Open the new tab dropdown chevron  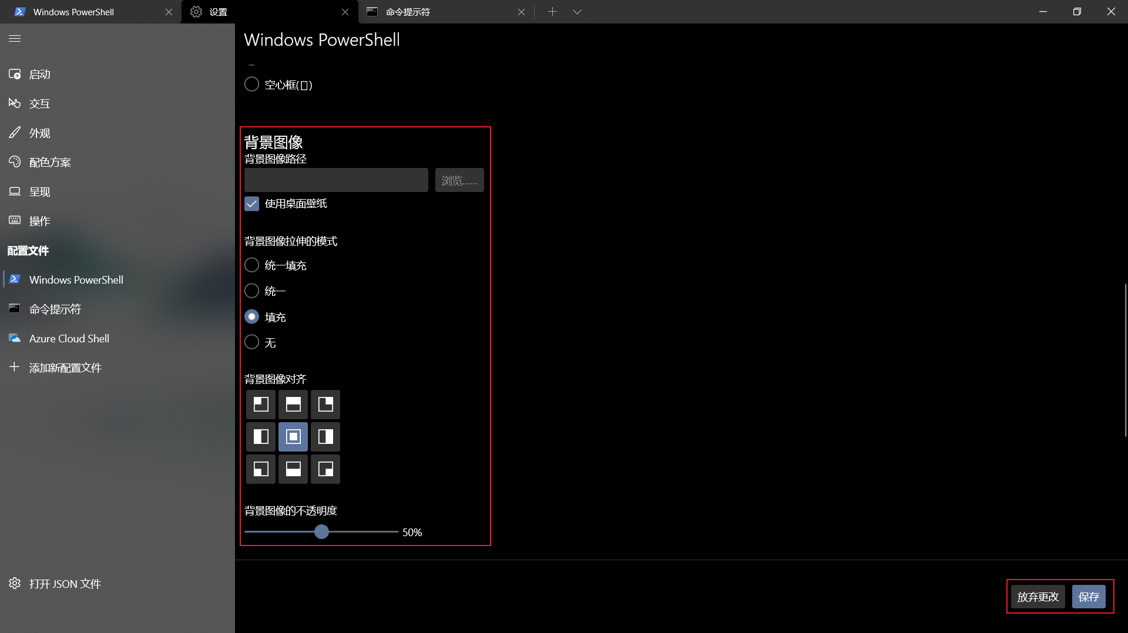click(x=577, y=11)
